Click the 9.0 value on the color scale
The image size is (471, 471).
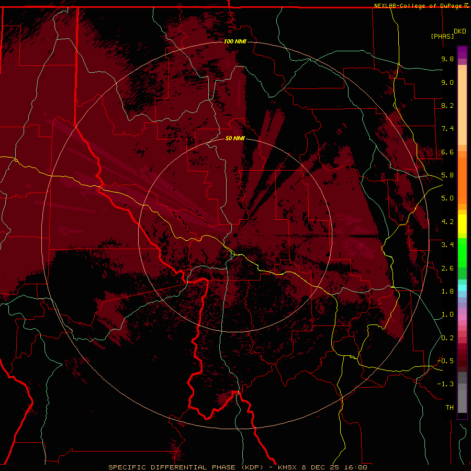tap(447, 82)
